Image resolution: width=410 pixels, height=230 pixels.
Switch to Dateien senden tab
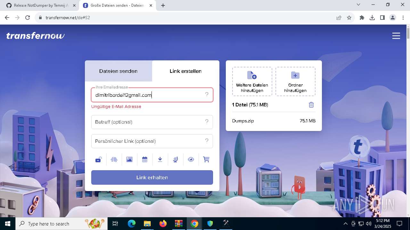(x=119, y=71)
